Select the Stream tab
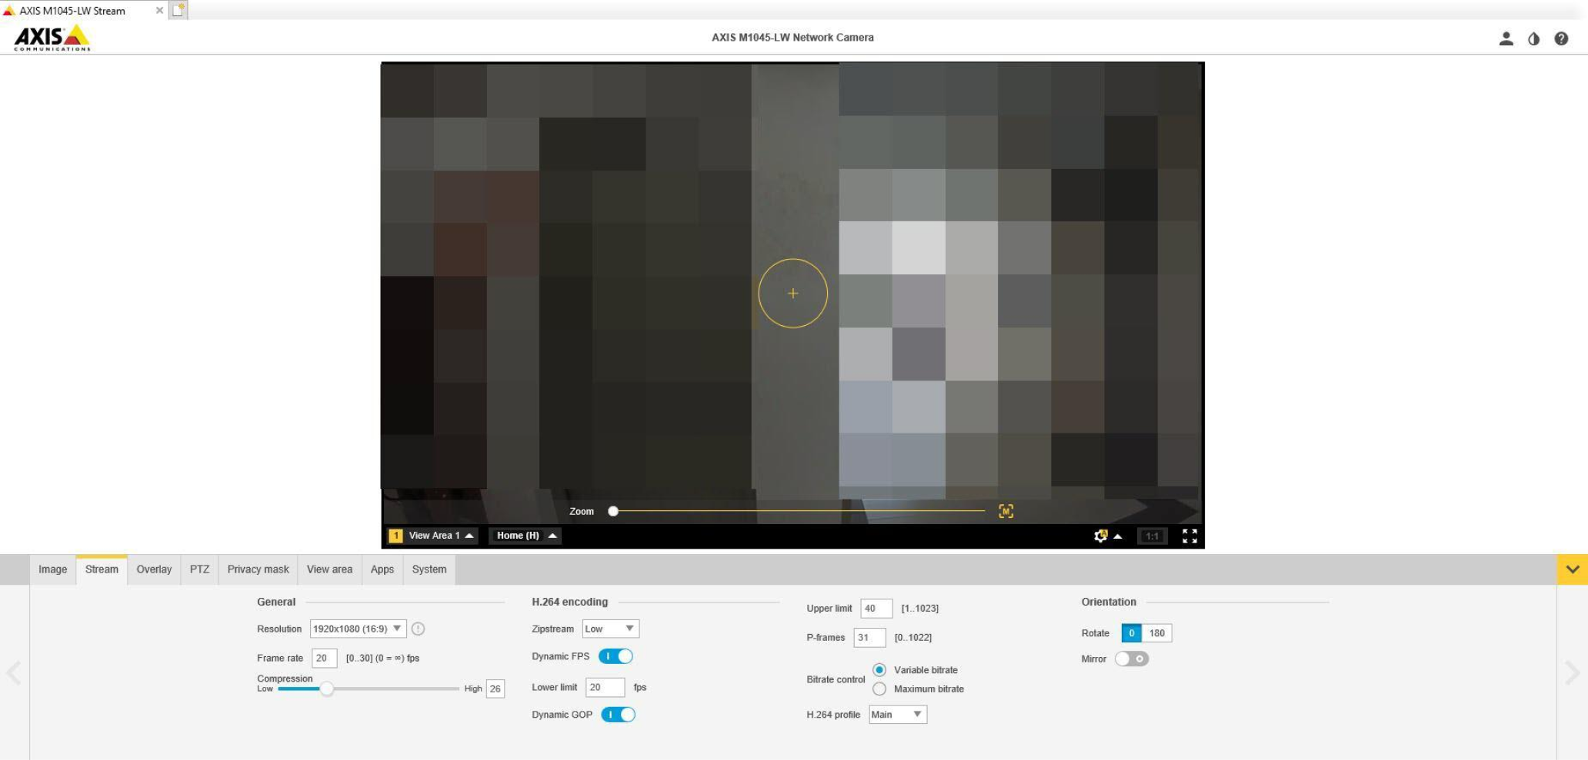Image resolution: width=1588 pixels, height=760 pixels. (x=102, y=569)
